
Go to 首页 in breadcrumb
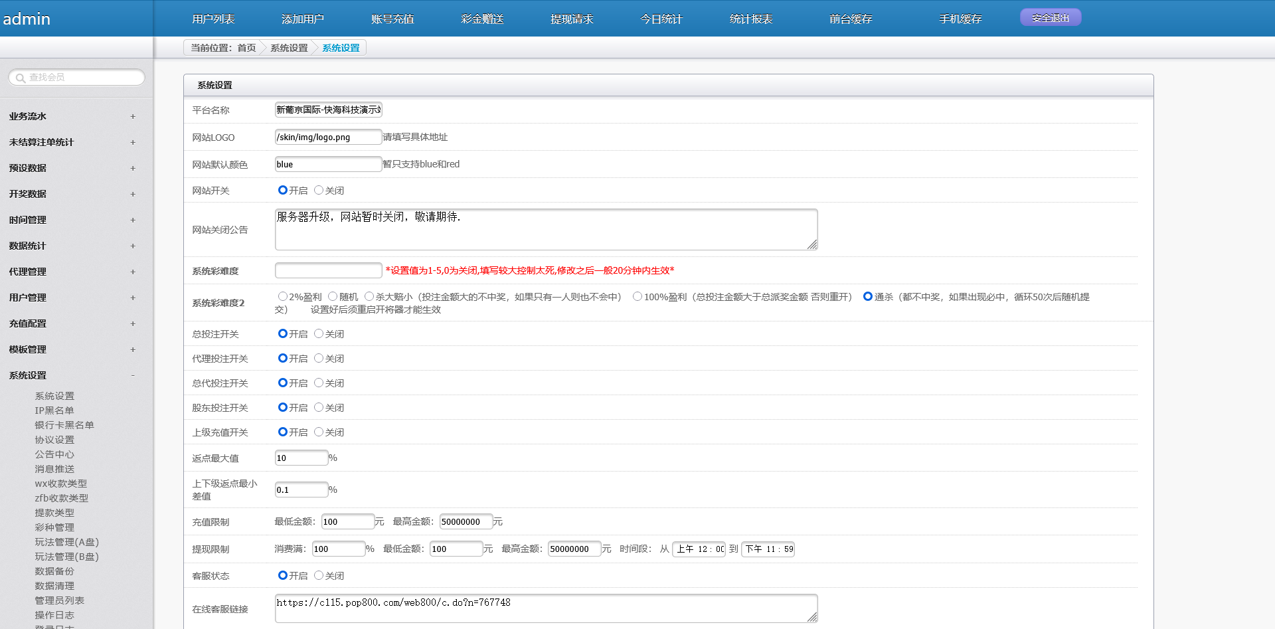(x=246, y=48)
